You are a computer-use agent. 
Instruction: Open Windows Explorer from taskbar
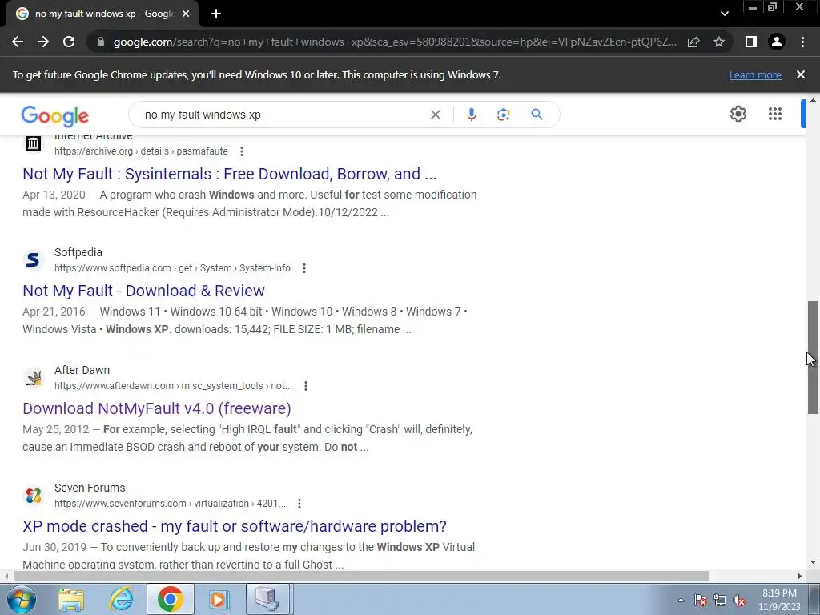71,599
